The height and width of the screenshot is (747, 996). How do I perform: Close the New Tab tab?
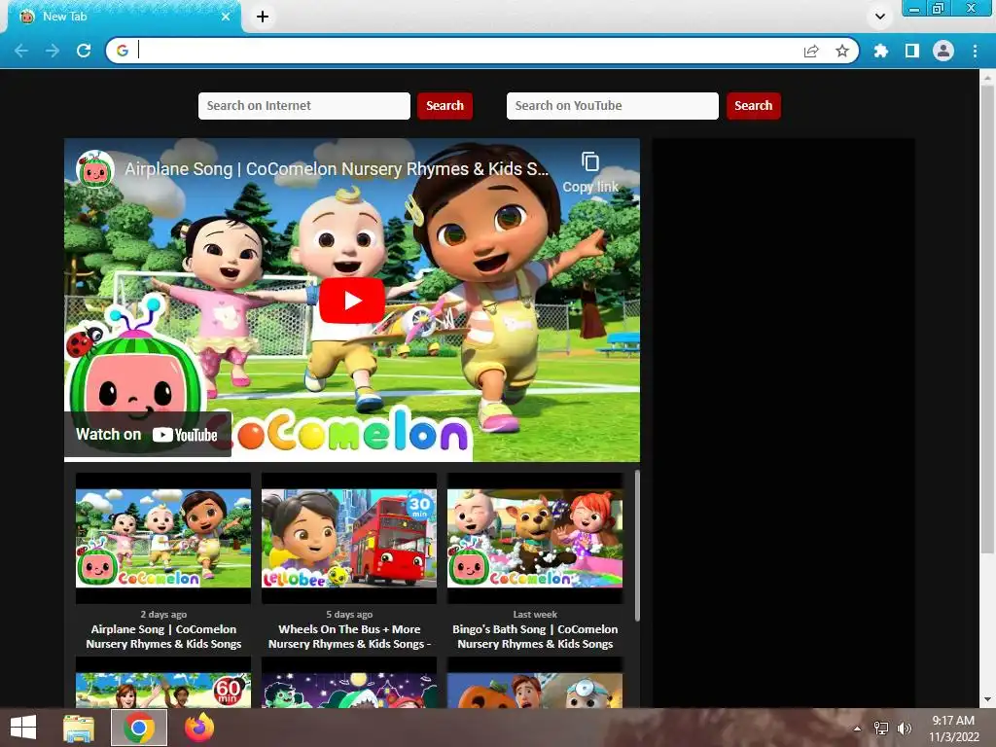[x=226, y=17]
